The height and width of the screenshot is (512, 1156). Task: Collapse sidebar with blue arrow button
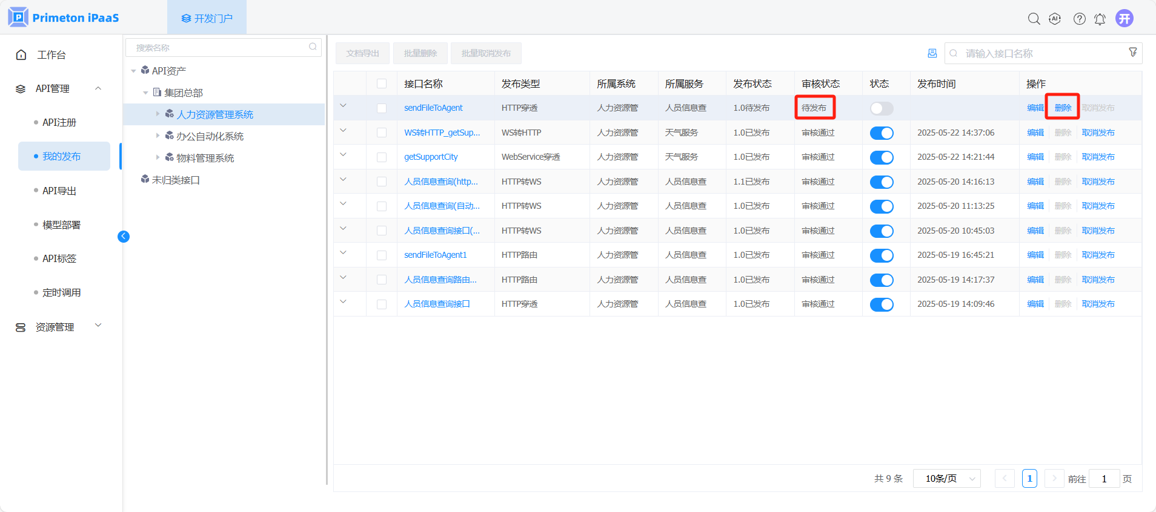point(124,237)
